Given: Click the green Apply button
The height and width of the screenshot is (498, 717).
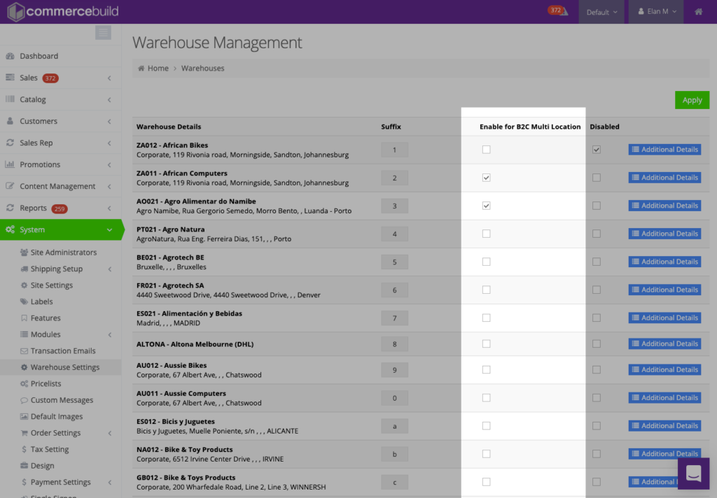Looking at the screenshot, I should pos(692,99).
